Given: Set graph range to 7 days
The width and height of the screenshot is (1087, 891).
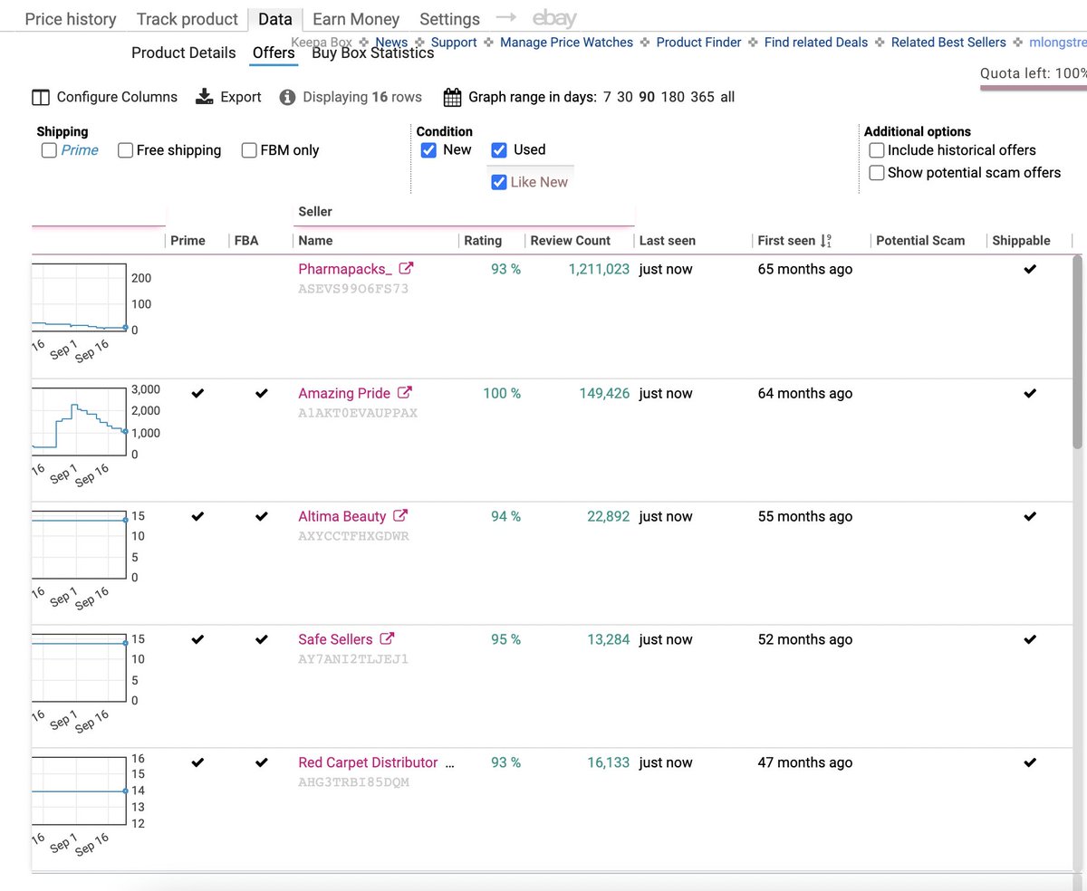Looking at the screenshot, I should 608,97.
